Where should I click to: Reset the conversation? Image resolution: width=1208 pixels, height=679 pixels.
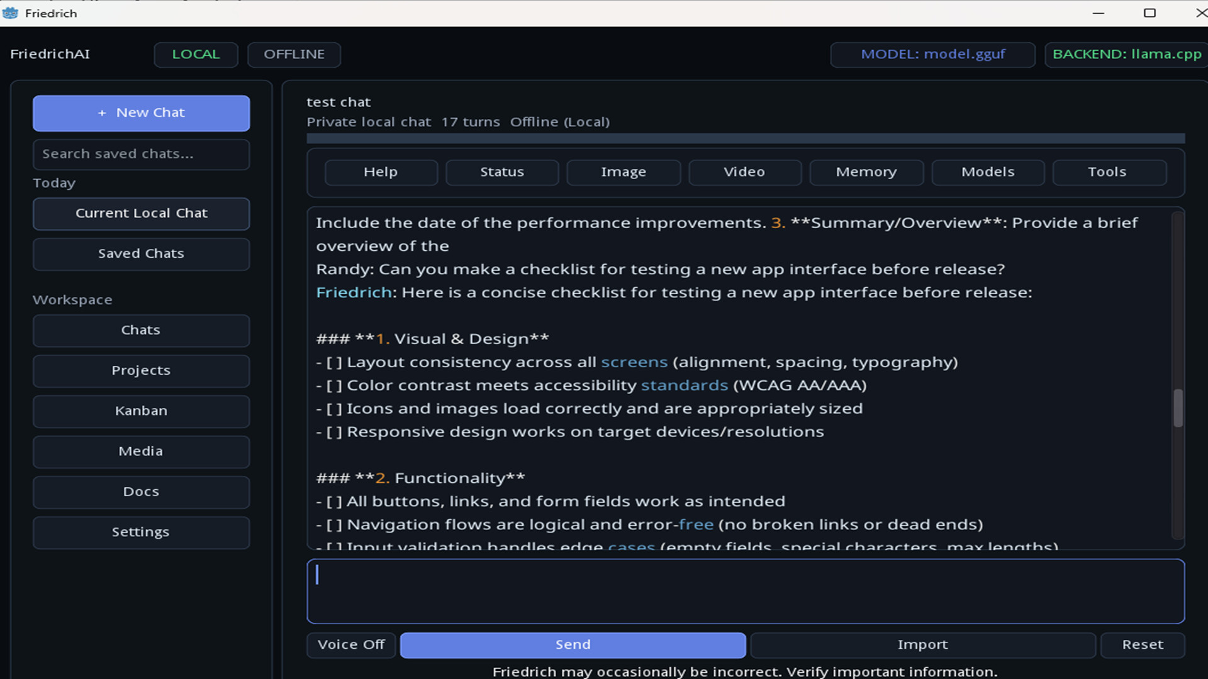pos(1143,645)
